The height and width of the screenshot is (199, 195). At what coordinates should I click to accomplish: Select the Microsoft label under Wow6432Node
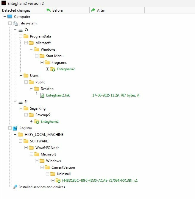click(x=48, y=154)
